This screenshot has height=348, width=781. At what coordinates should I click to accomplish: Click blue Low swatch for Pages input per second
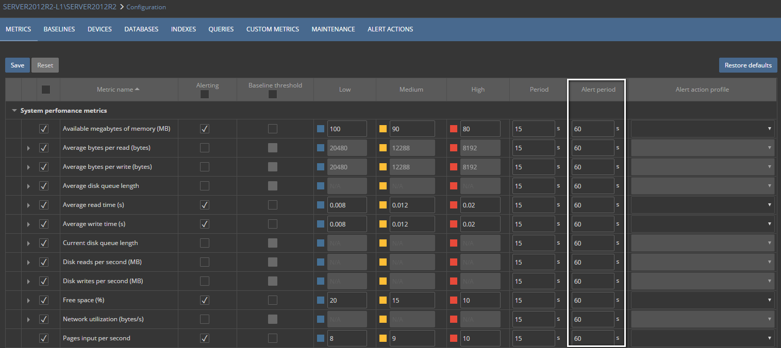(x=321, y=338)
